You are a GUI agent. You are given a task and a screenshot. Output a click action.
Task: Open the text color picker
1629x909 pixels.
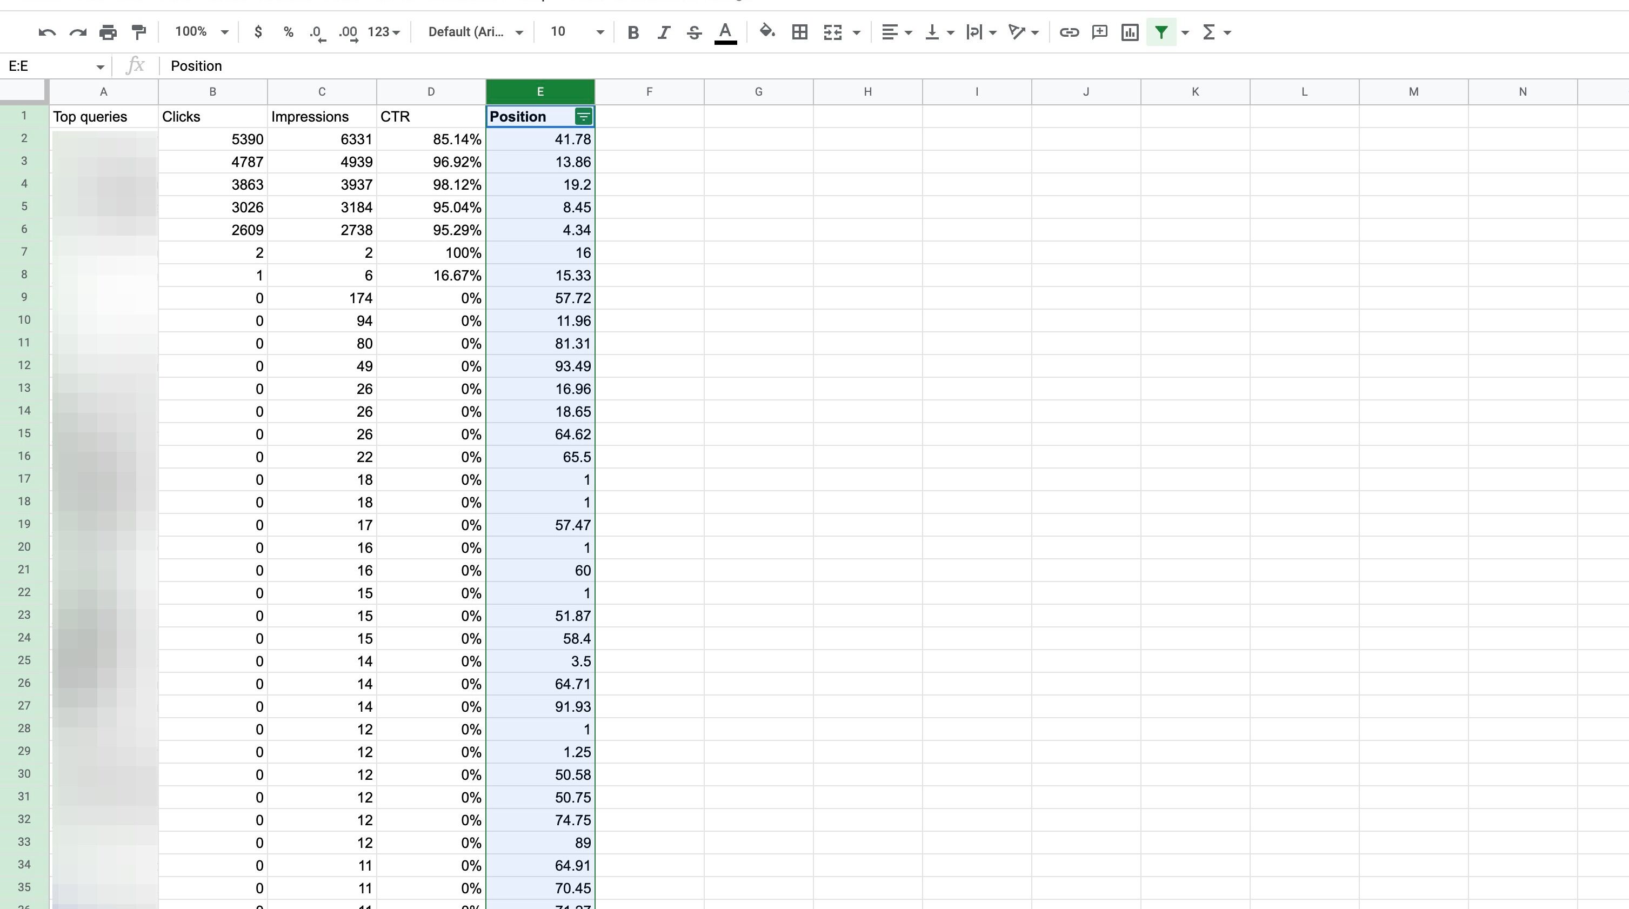[x=725, y=33]
